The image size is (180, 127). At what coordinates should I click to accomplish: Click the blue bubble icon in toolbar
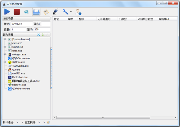[26, 12]
